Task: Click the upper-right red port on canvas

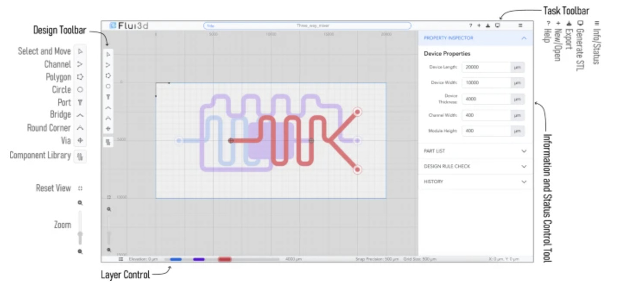Action: 357,112
